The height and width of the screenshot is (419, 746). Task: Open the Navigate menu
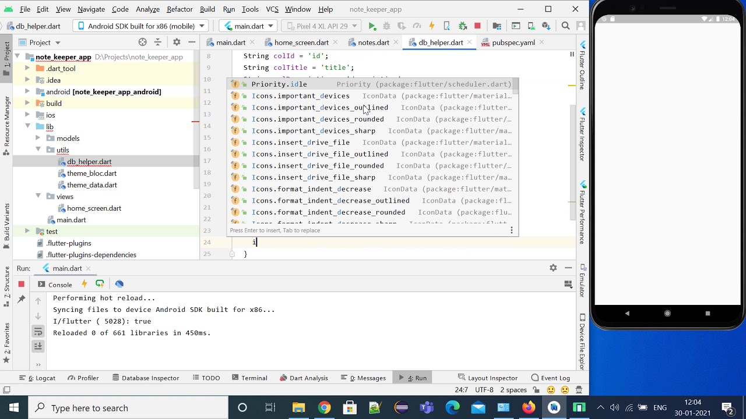(91, 9)
